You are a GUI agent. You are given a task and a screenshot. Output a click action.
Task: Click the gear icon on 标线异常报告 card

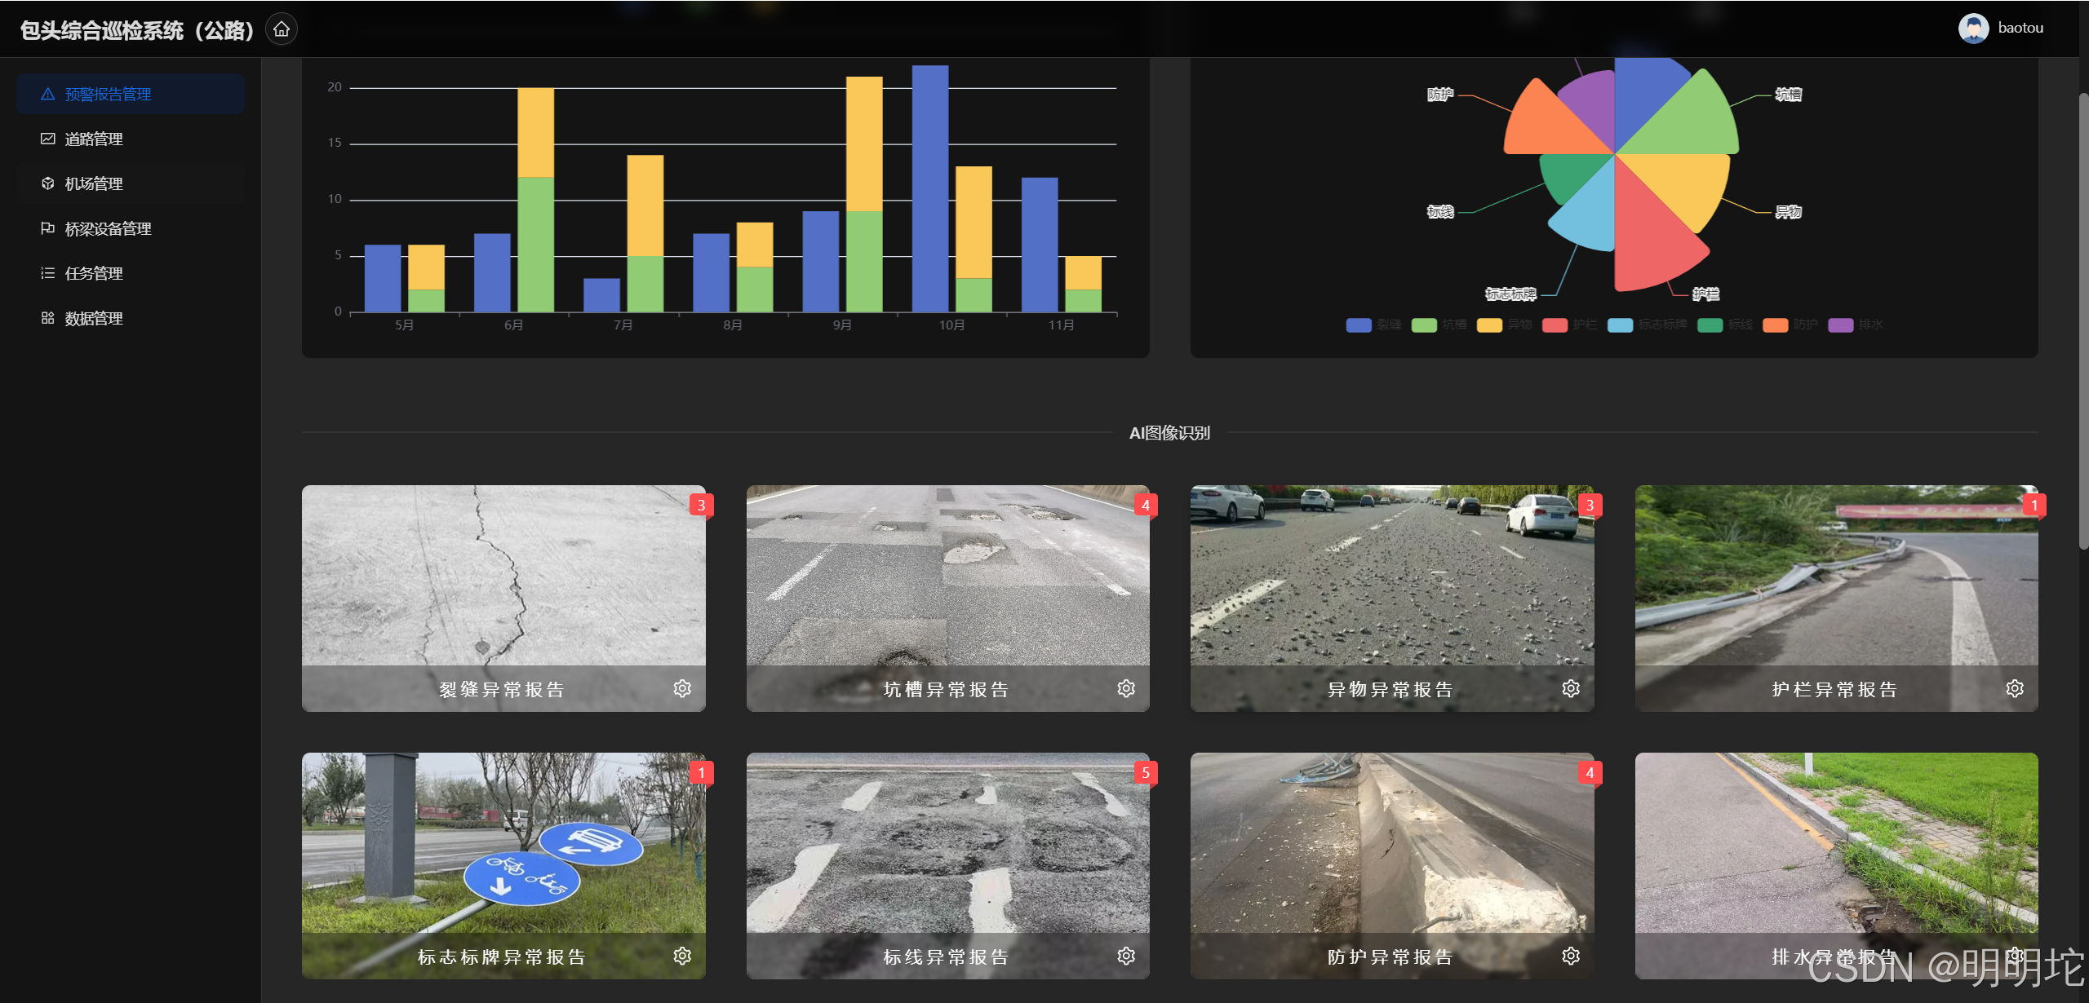point(1126,957)
